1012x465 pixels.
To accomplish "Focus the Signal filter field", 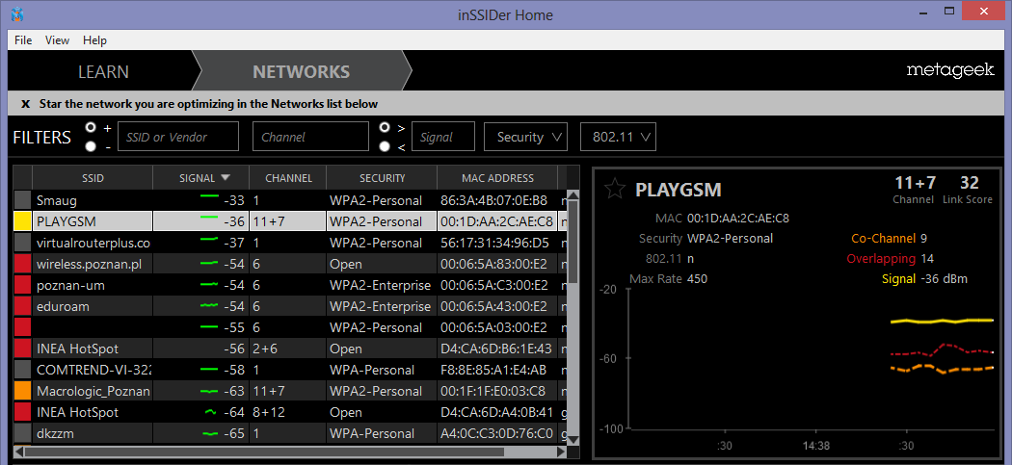I will point(442,137).
